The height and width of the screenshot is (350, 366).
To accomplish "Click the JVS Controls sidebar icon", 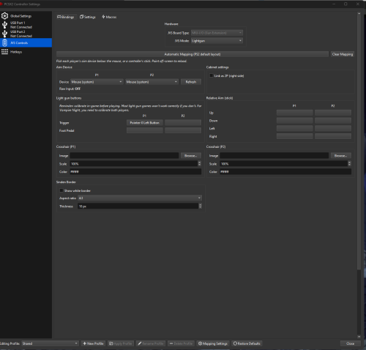I will point(4,42).
